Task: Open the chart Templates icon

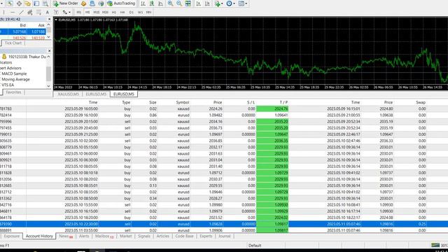Action: 241,3
